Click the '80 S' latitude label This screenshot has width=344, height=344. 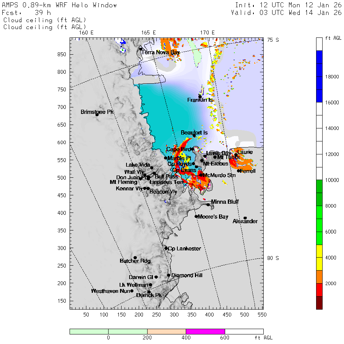tap(273, 258)
